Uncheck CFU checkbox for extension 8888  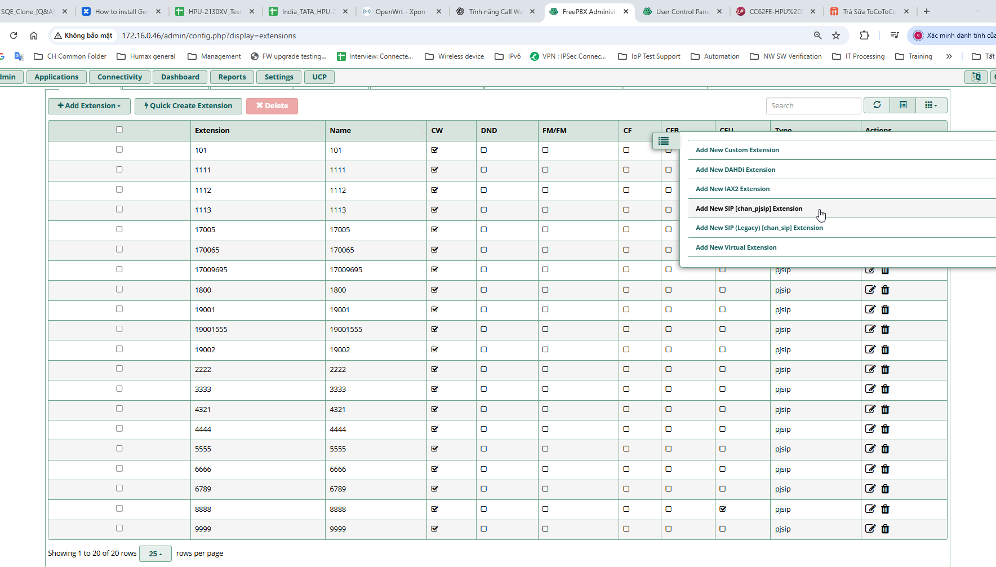pos(723,509)
